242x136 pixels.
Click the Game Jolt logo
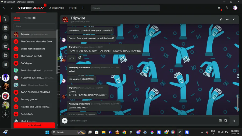31,8
